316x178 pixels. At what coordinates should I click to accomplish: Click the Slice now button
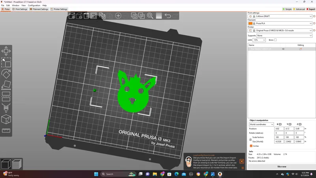click(282, 167)
